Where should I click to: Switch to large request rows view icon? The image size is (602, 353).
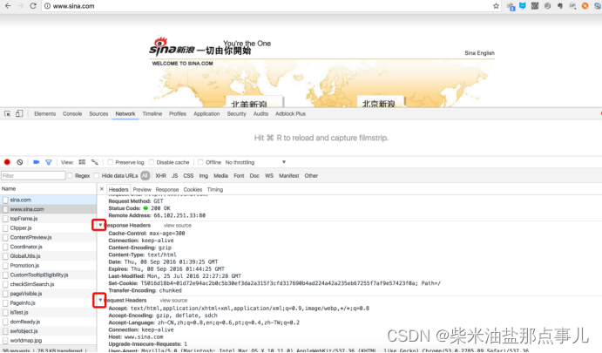point(82,162)
